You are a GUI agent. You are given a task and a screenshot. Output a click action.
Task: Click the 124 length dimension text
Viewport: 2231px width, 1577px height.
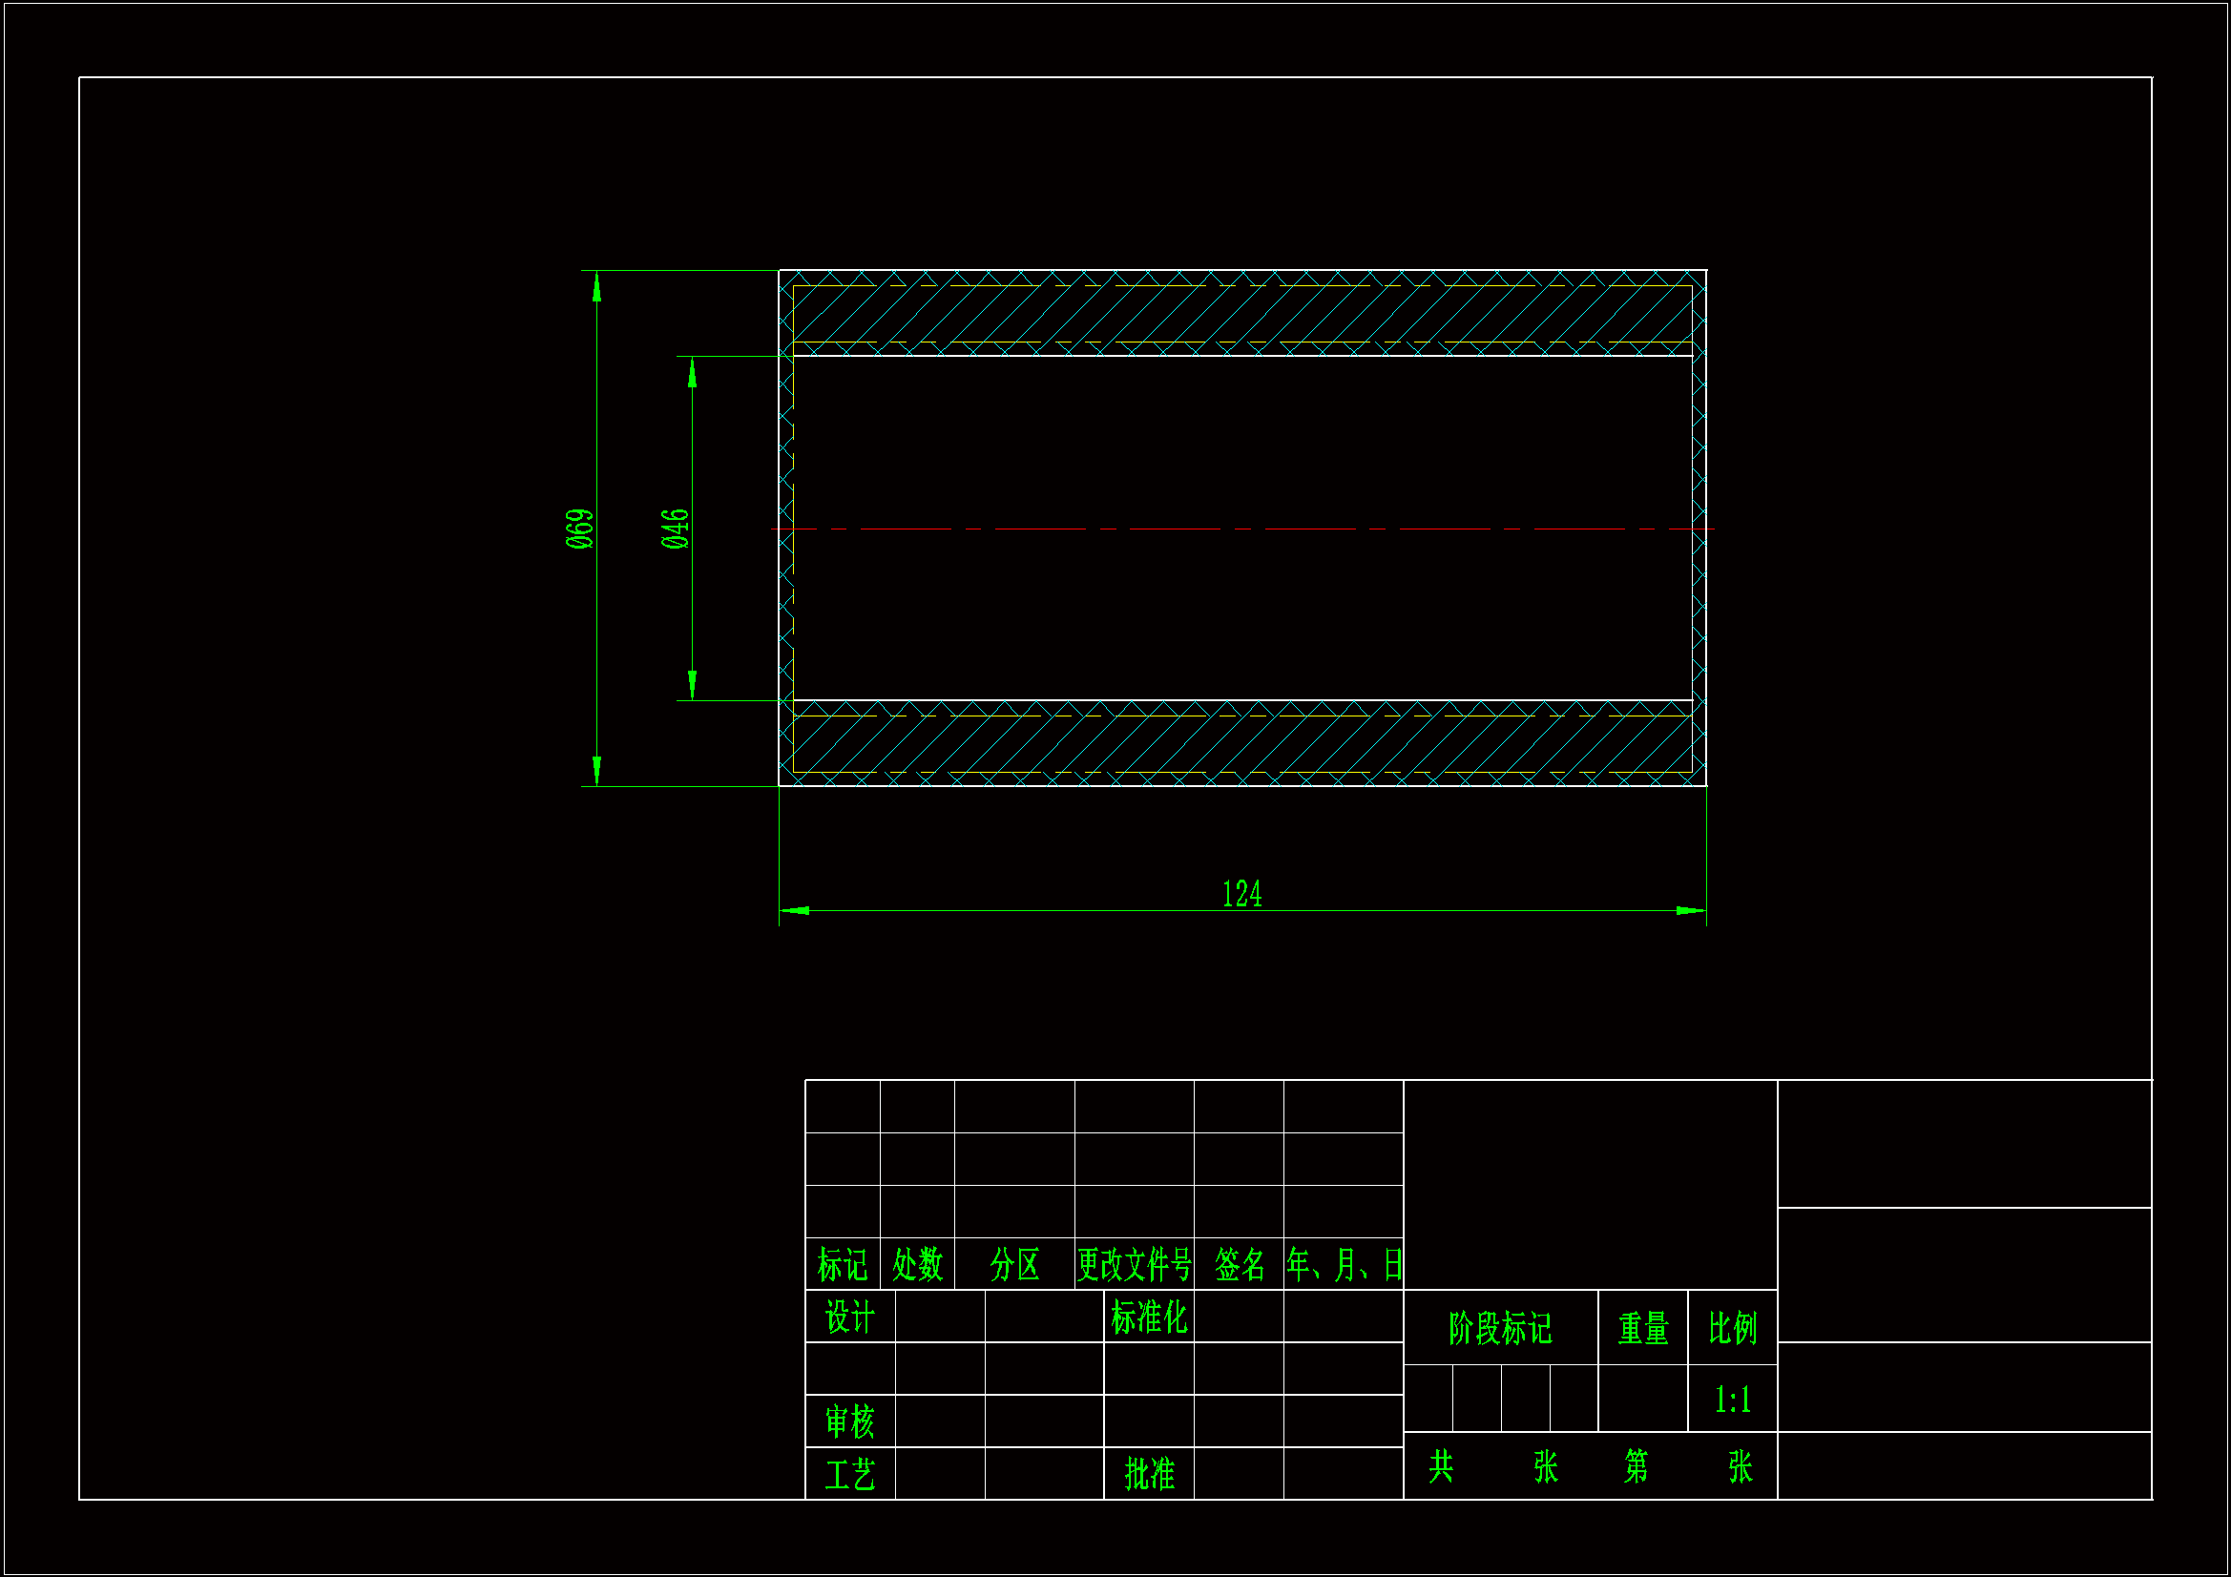pos(1241,894)
